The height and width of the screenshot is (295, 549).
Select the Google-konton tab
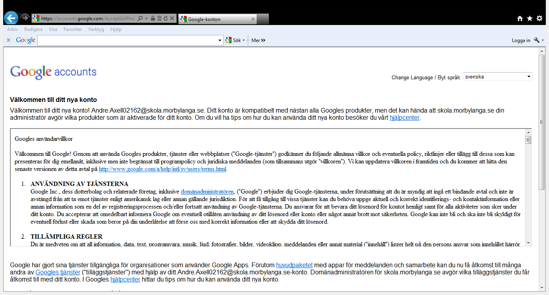pos(218,19)
